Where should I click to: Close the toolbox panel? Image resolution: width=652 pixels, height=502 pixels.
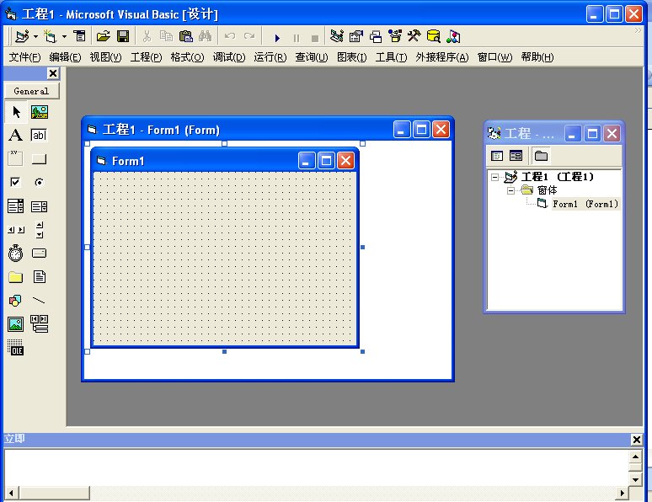53,73
